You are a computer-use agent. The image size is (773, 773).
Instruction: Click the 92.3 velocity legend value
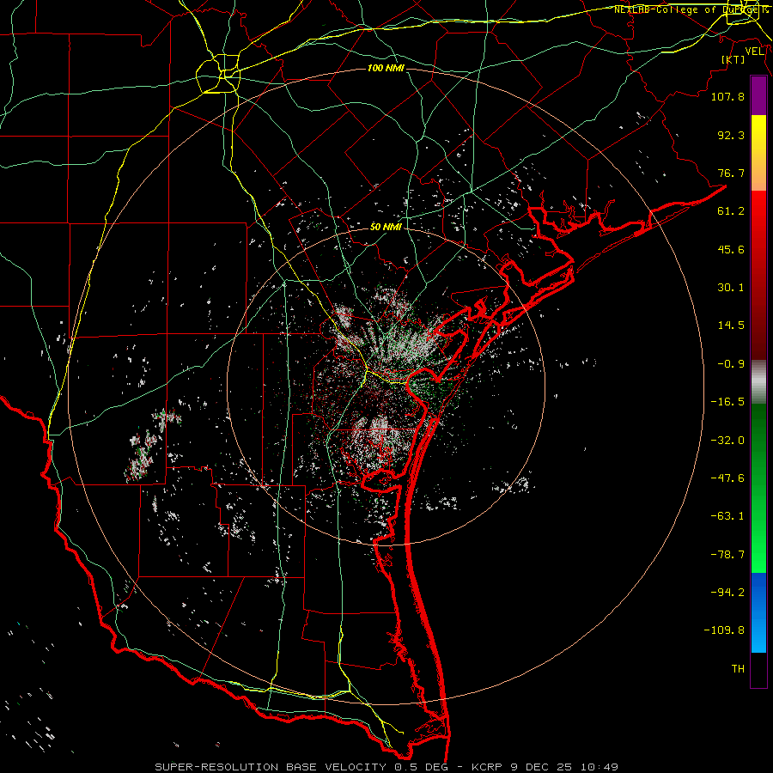tap(731, 135)
